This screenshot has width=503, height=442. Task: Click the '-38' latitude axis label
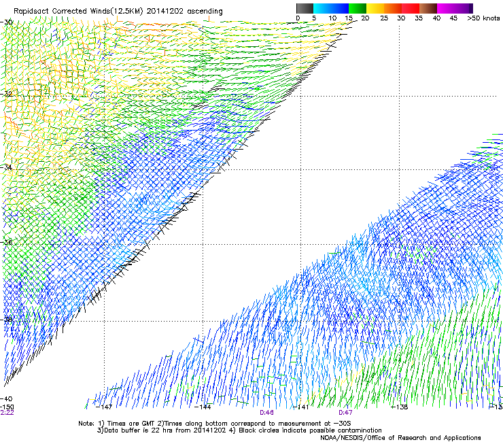coord(6,320)
